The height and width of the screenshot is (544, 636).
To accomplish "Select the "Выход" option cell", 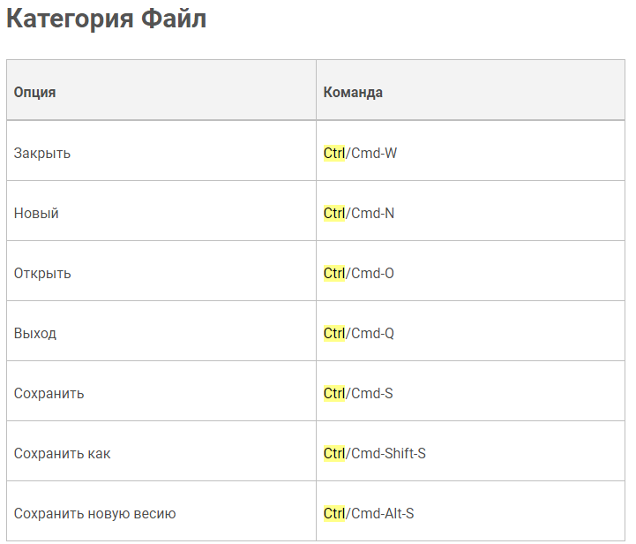I will 35,333.
